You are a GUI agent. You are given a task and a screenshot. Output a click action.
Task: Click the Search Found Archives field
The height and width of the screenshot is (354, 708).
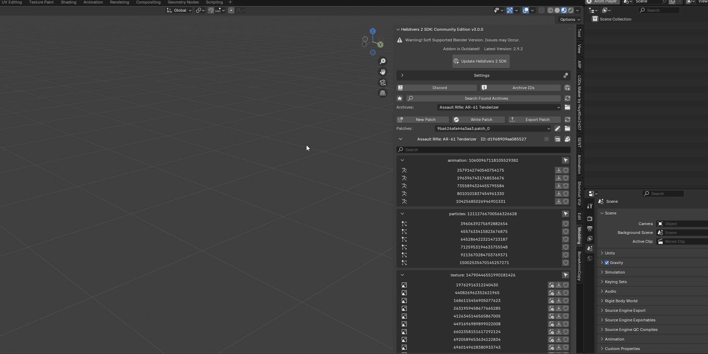click(486, 98)
